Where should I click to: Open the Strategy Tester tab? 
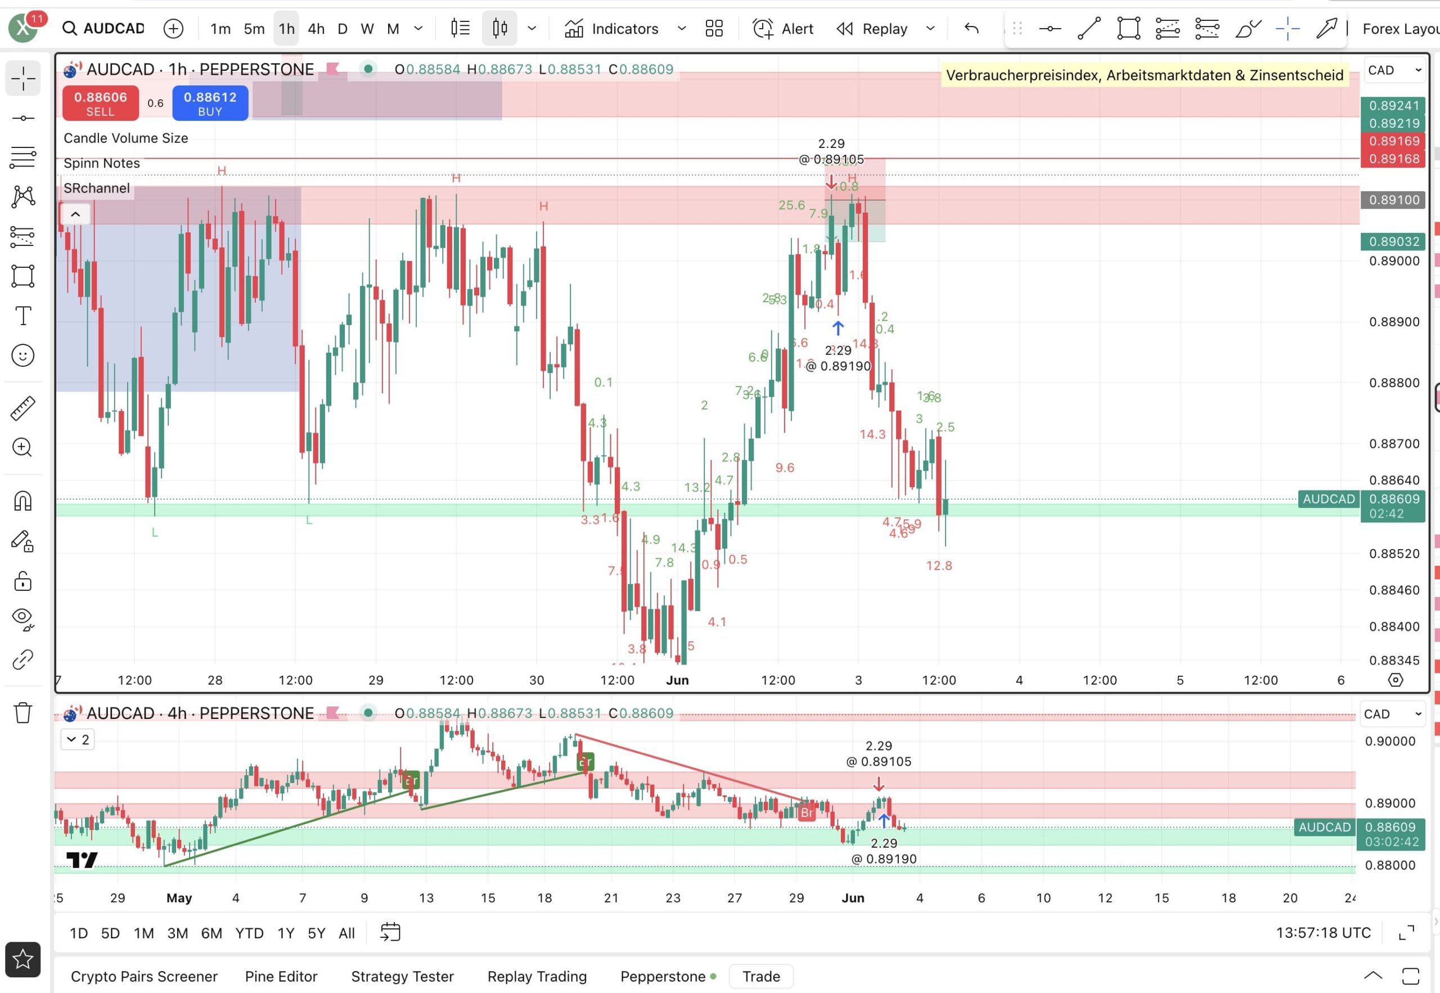402,976
